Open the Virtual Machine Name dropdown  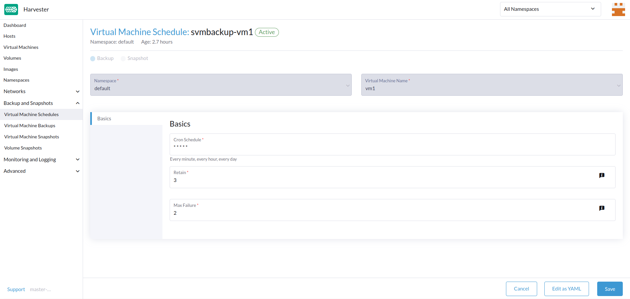492,85
